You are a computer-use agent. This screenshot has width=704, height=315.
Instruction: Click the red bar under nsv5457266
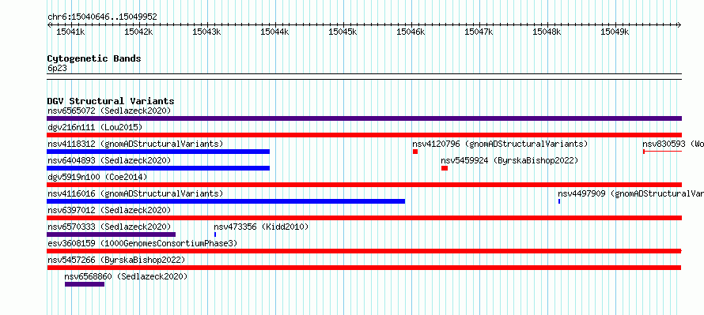pos(364,268)
